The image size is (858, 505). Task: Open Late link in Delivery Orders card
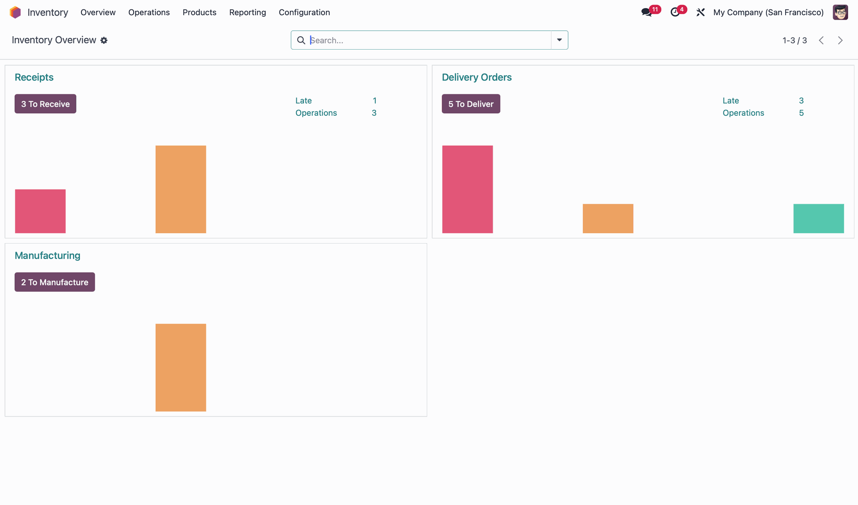pos(731,101)
